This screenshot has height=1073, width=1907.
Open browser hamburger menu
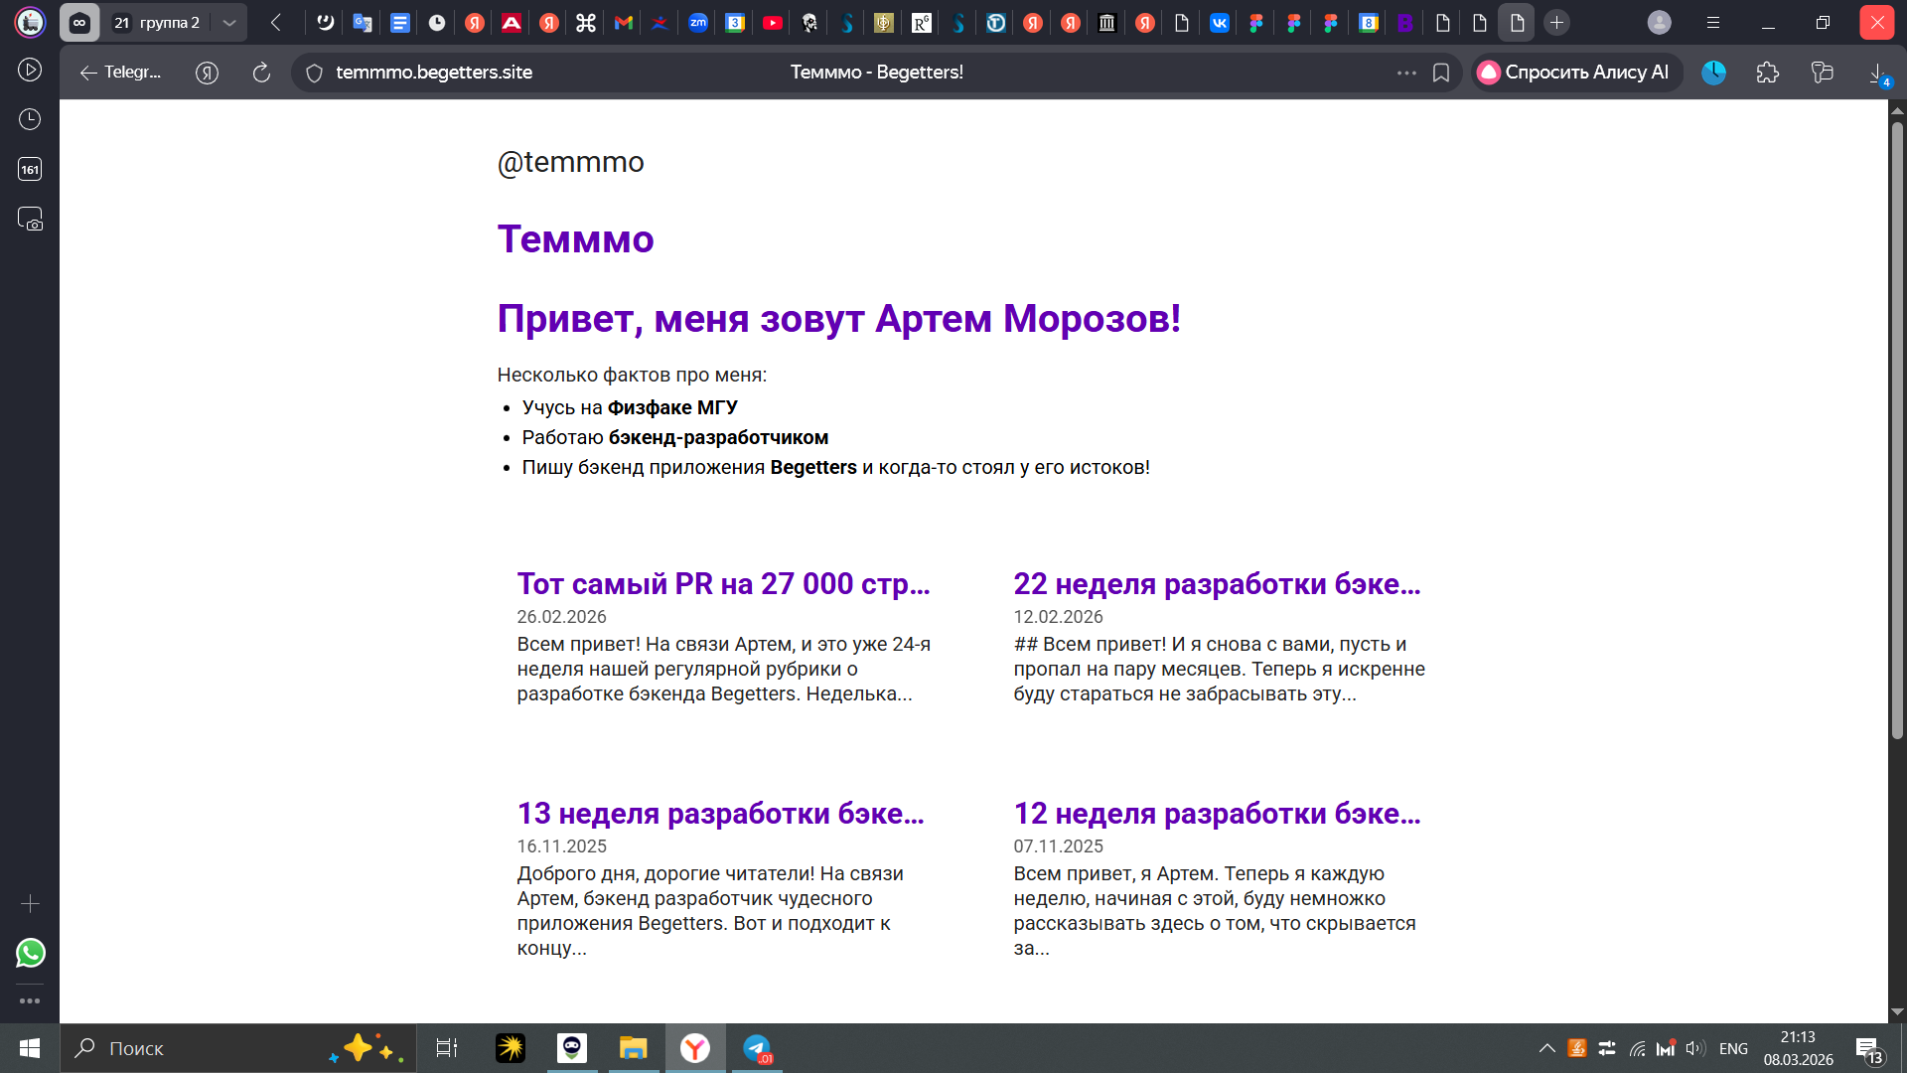(x=1713, y=23)
